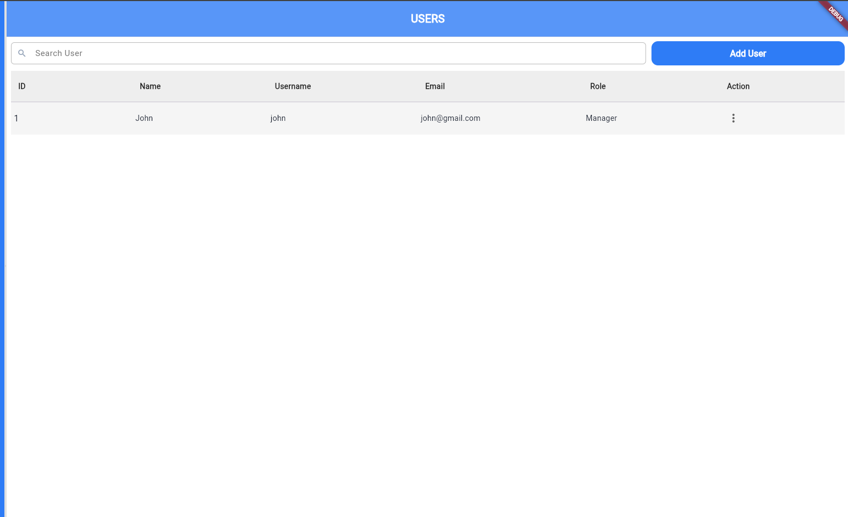Sort by the ID column header
848x517 pixels.
tap(22, 86)
